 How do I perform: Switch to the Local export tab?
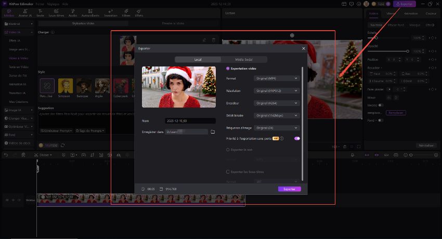point(198,59)
